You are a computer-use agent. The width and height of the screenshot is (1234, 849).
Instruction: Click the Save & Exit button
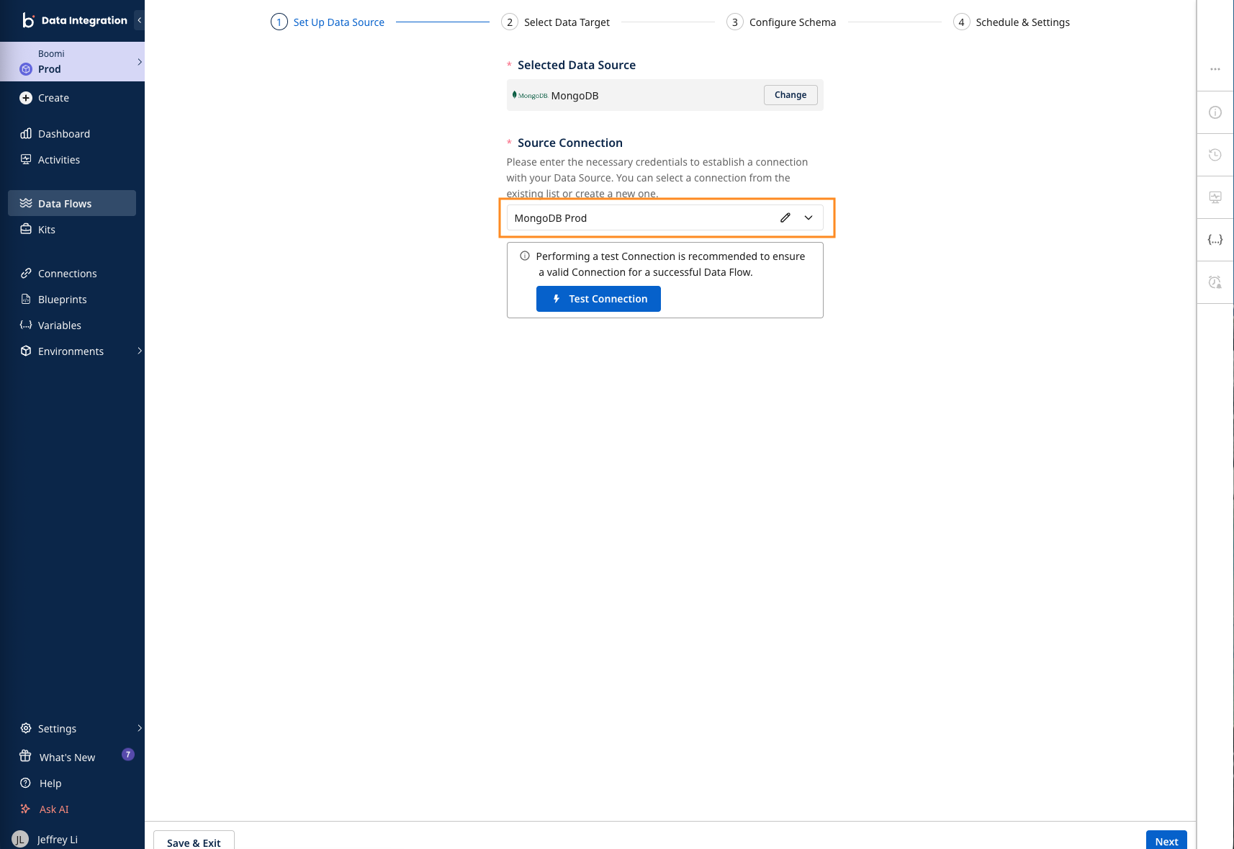coord(194,840)
